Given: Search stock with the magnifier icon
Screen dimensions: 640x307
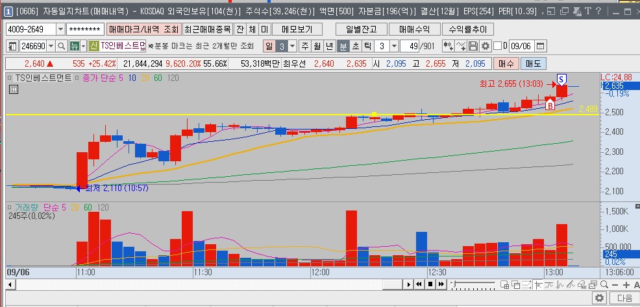Looking at the screenshot, I should [62, 46].
